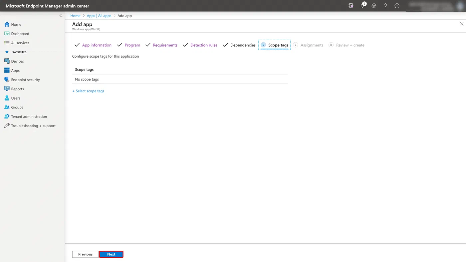
Task: Open the help question mark icon
Action: pos(385,6)
